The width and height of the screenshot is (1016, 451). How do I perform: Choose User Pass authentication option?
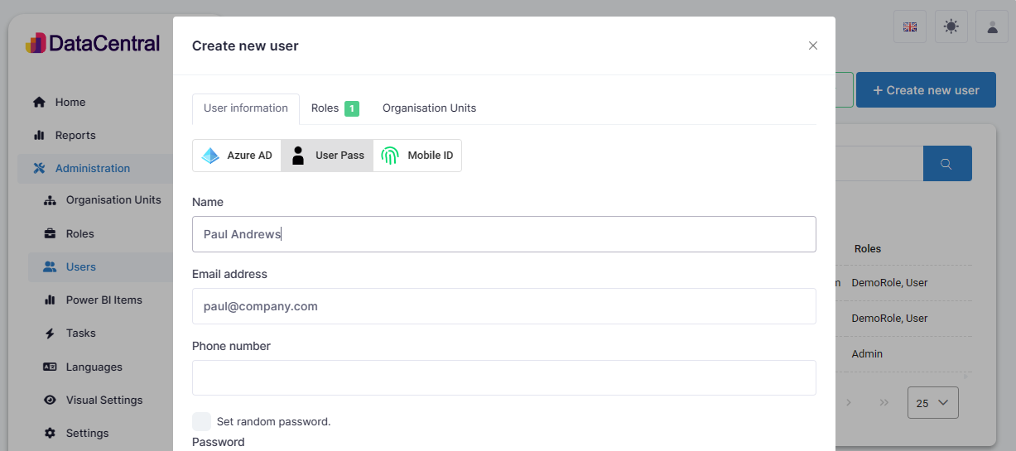[327, 156]
